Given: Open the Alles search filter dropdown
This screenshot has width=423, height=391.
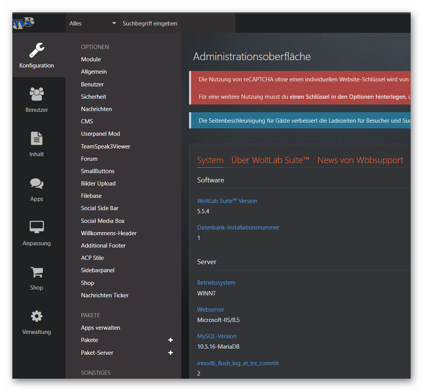Looking at the screenshot, I should [92, 24].
